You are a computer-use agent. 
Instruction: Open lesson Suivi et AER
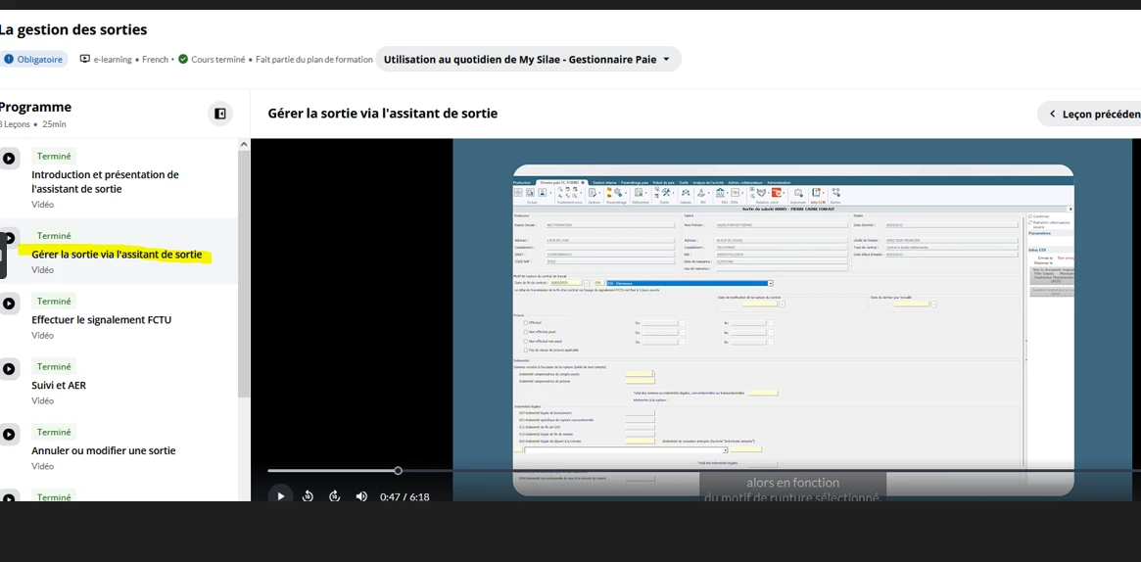[x=59, y=386]
